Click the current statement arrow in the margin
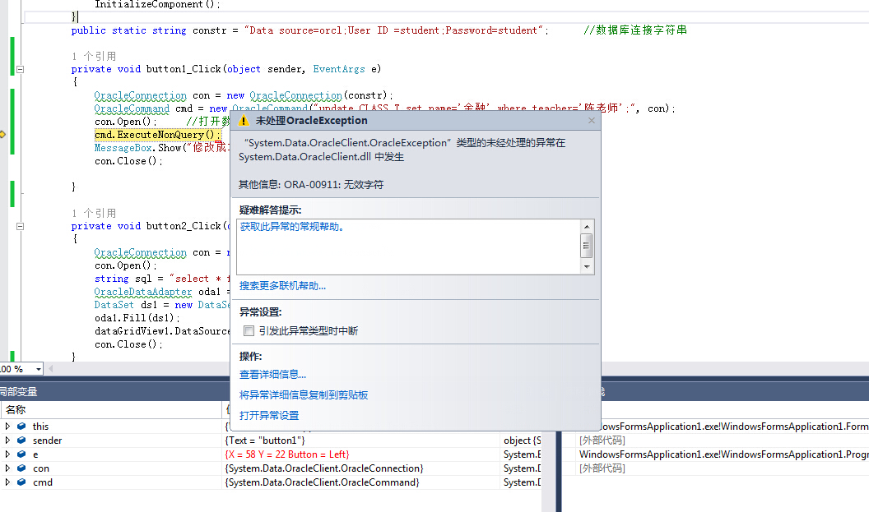Image resolution: width=869 pixels, height=512 pixels. [2, 135]
